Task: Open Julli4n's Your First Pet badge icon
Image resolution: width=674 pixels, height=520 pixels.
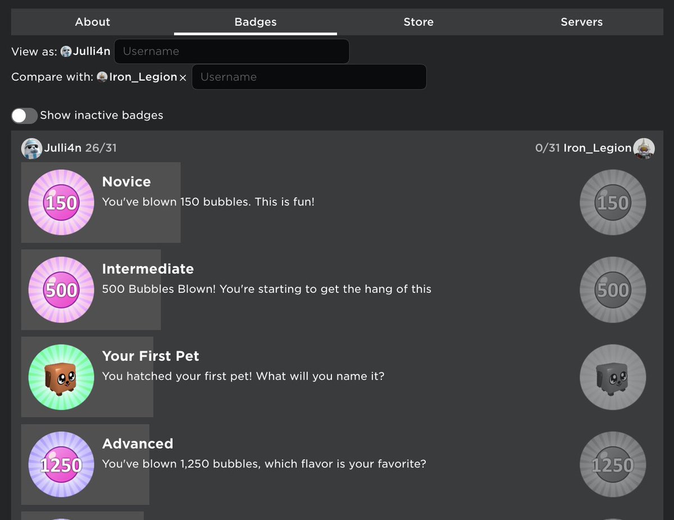Action: tap(61, 377)
